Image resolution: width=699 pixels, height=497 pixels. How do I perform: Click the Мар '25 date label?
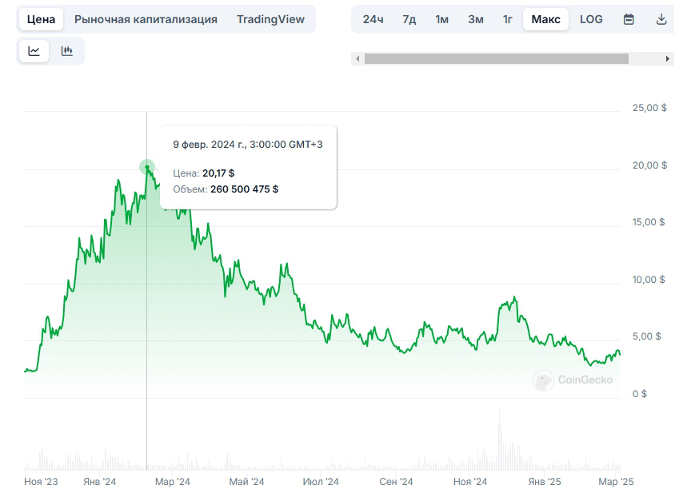tap(616, 482)
